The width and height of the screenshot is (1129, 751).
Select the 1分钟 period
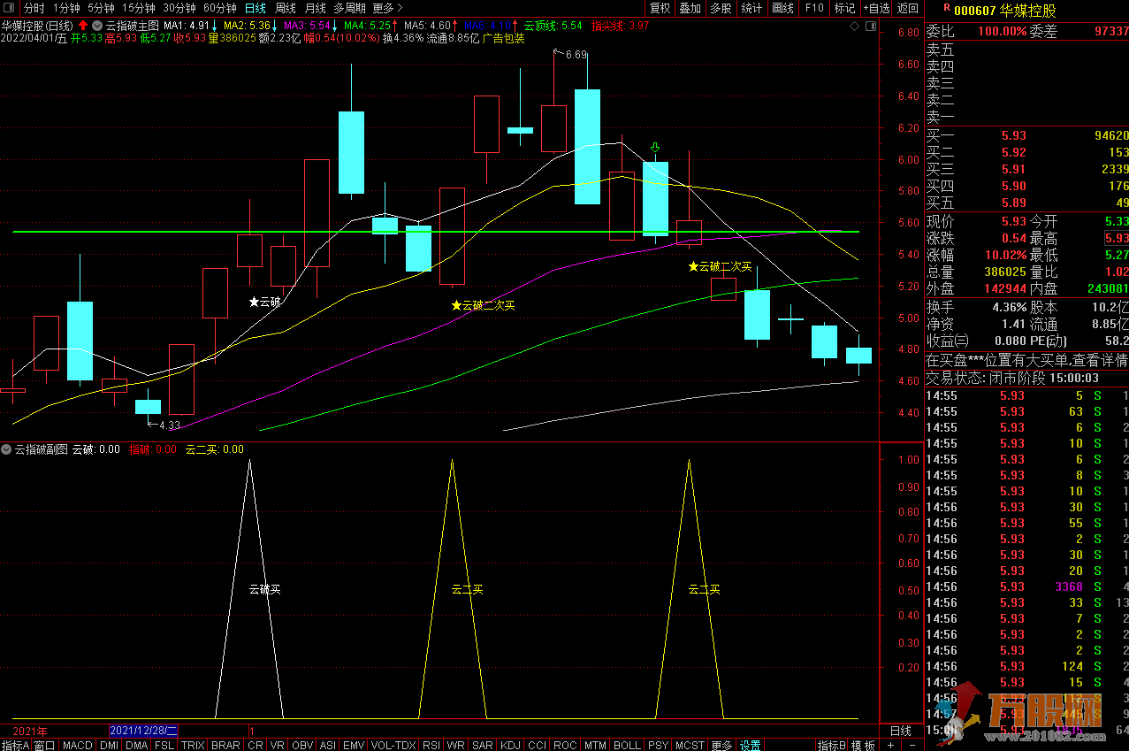click(x=67, y=8)
